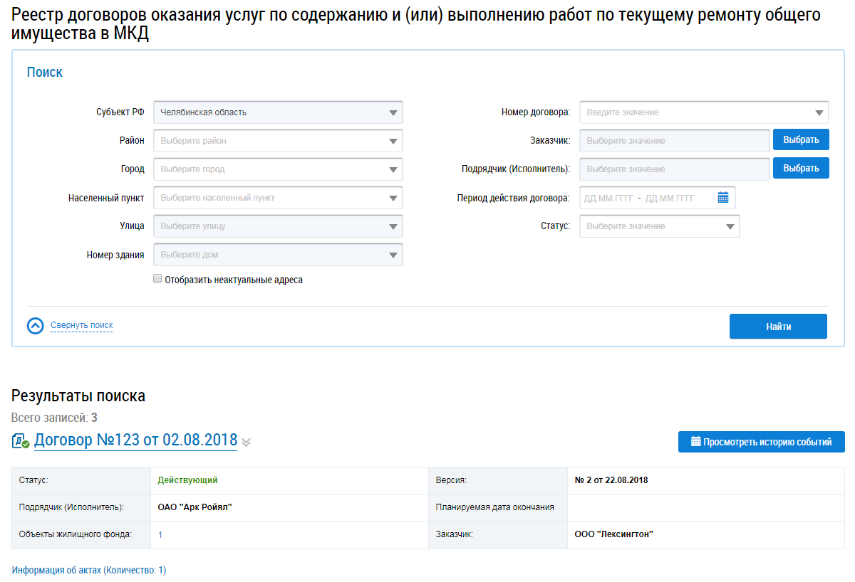Expand the Город dropdown
This screenshot has width=855, height=582.
point(278,169)
